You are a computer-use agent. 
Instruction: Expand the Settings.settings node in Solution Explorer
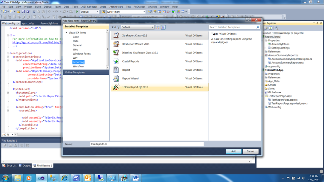click(x=265, y=48)
